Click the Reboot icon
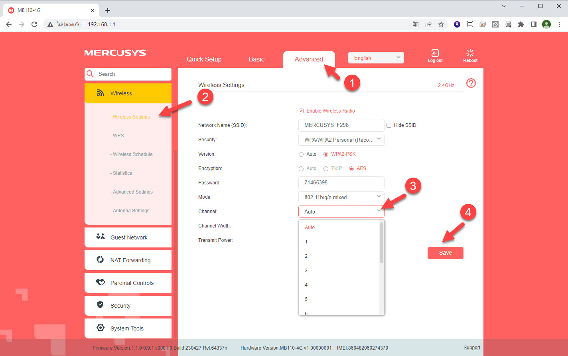The image size is (568, 356). coord(470,53)
